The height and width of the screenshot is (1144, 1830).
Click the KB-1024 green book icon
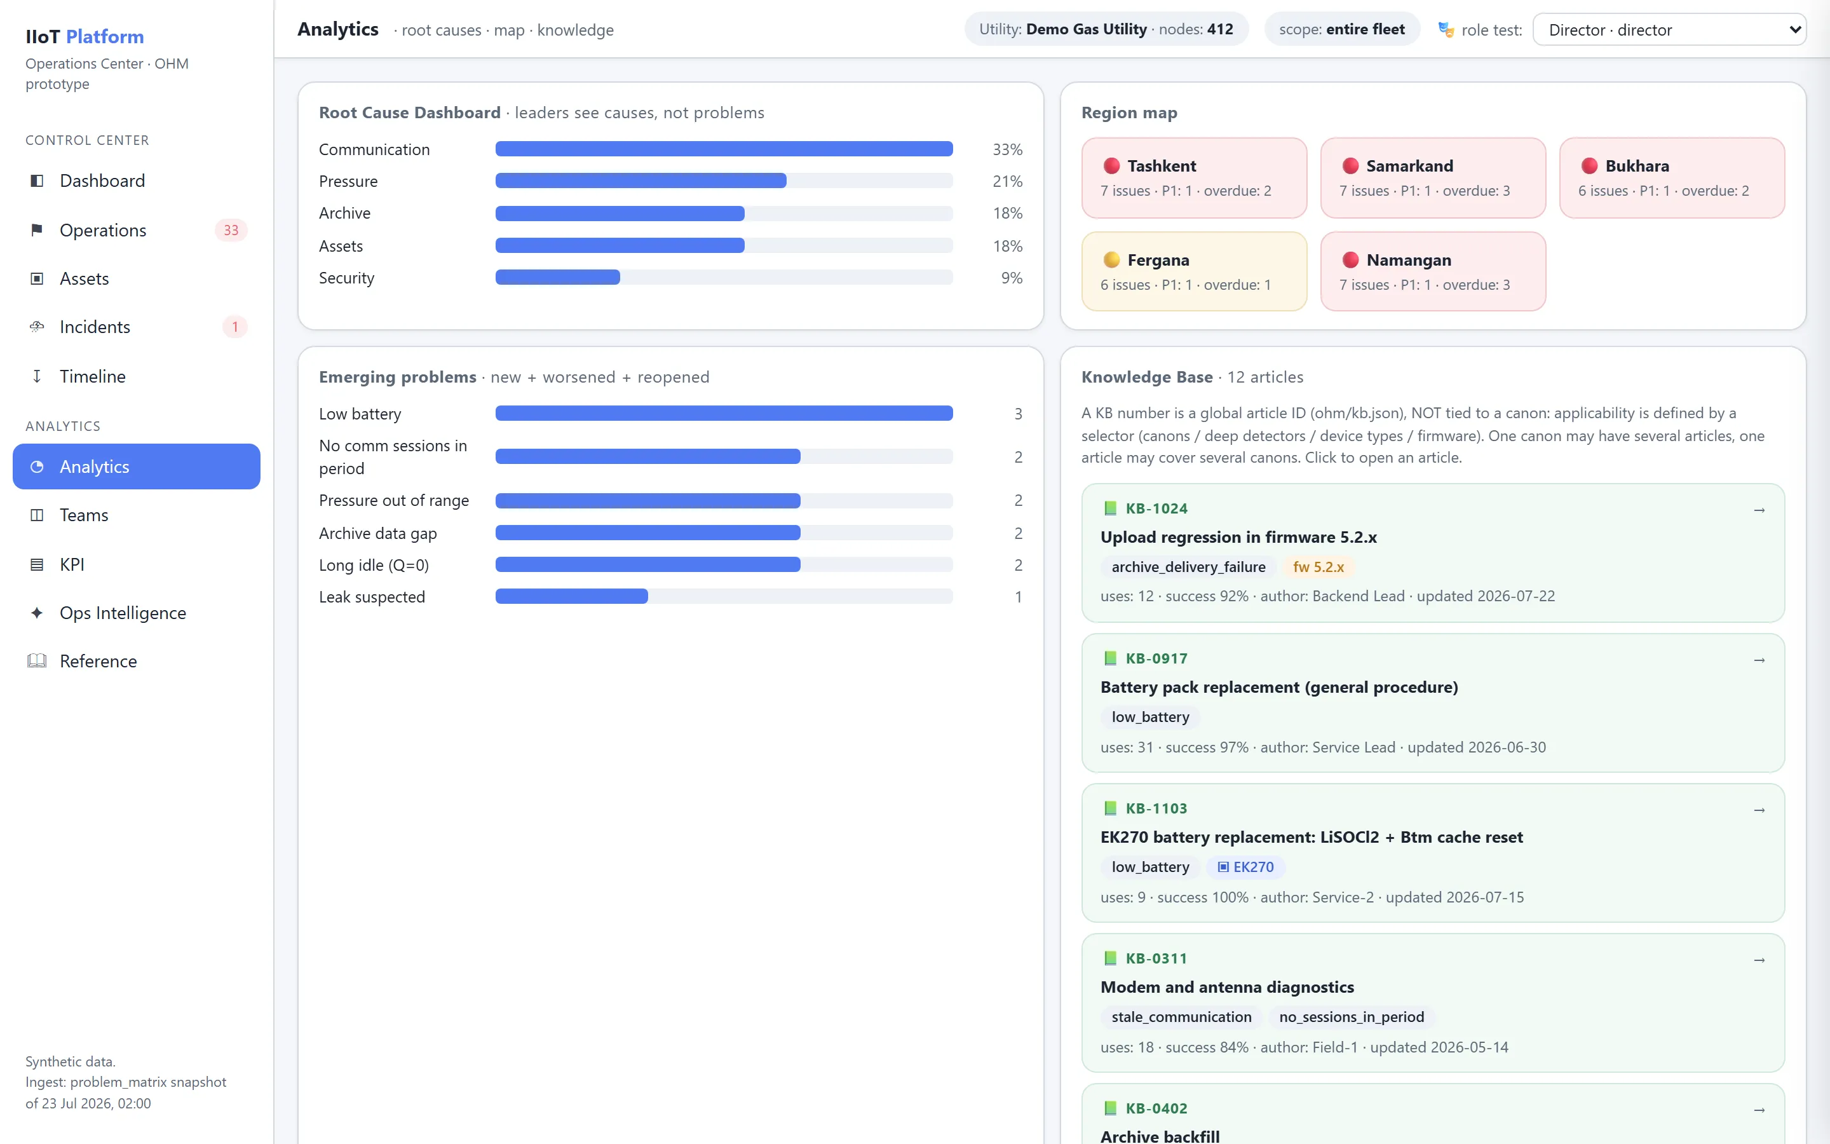(1110, 508)
